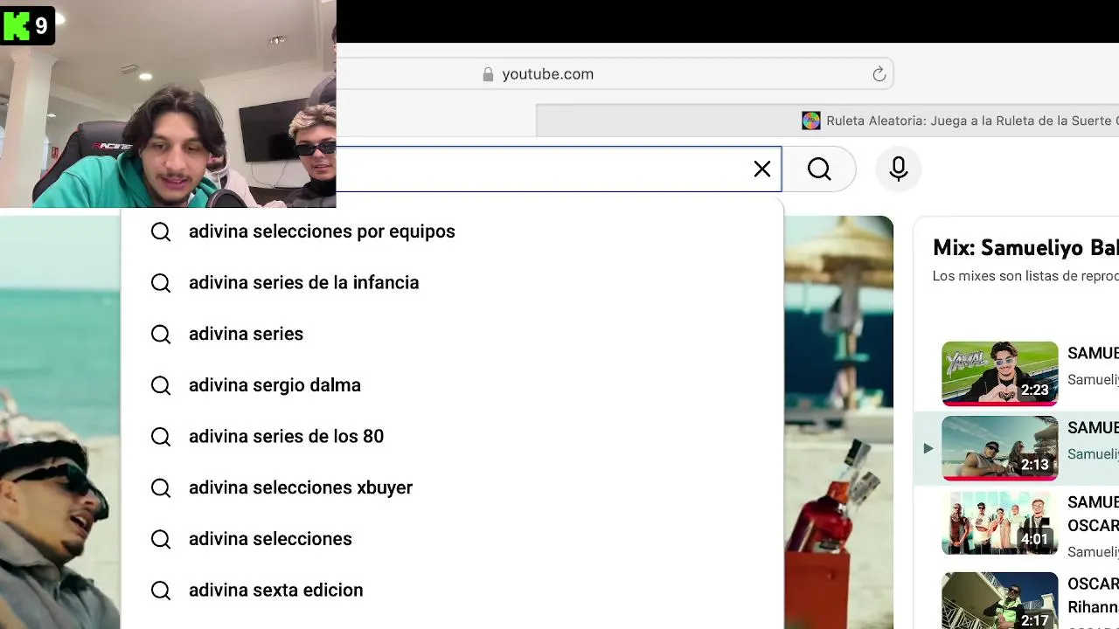The image size is (1119, 629).
Task: Click the lock icon beside youtube.com
Action: [488, 74]
